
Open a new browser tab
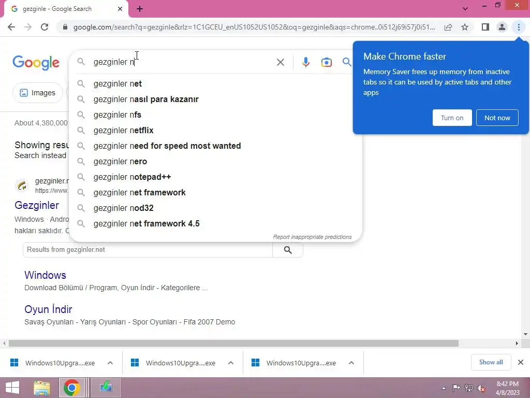140,9
